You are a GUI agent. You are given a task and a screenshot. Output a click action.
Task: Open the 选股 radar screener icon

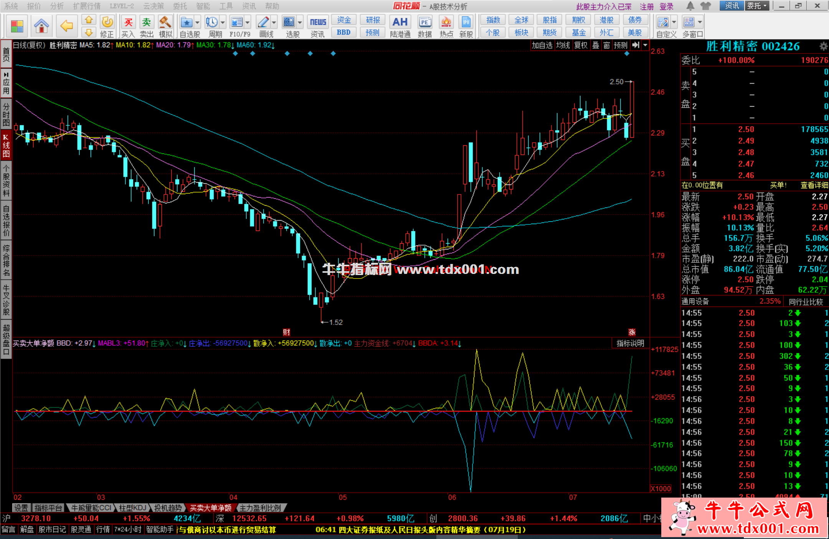tap(289, 22)
